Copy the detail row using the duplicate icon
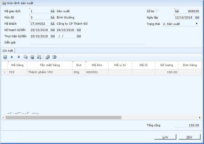204x144 pixels. [25, 57]
